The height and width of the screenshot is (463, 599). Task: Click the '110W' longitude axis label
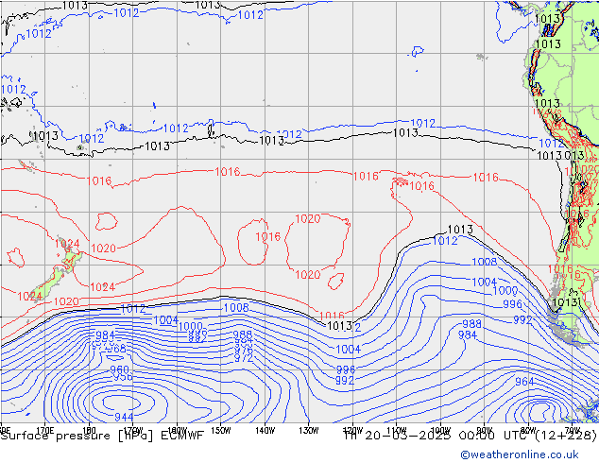(x=397, y=430)
